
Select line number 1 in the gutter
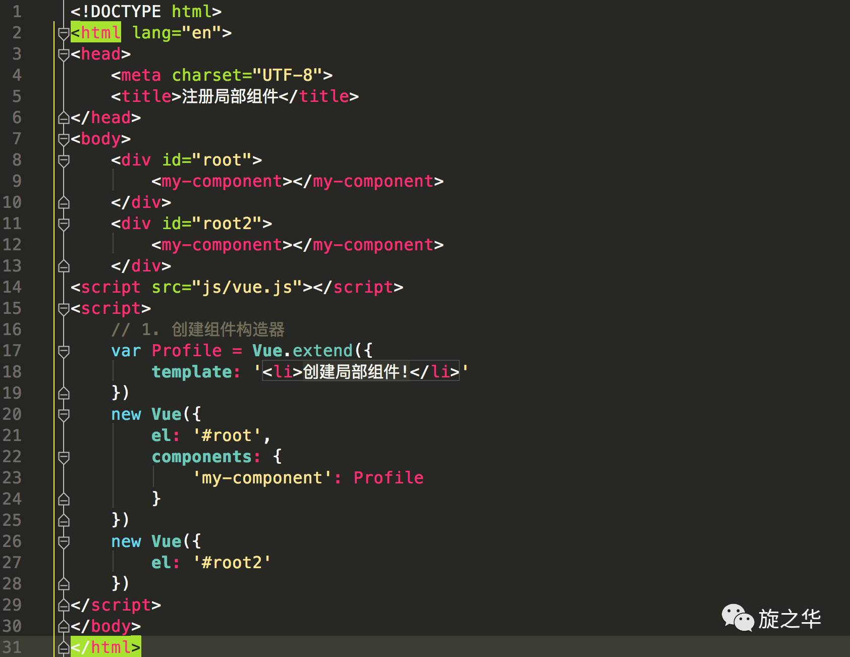pos(17,12)
